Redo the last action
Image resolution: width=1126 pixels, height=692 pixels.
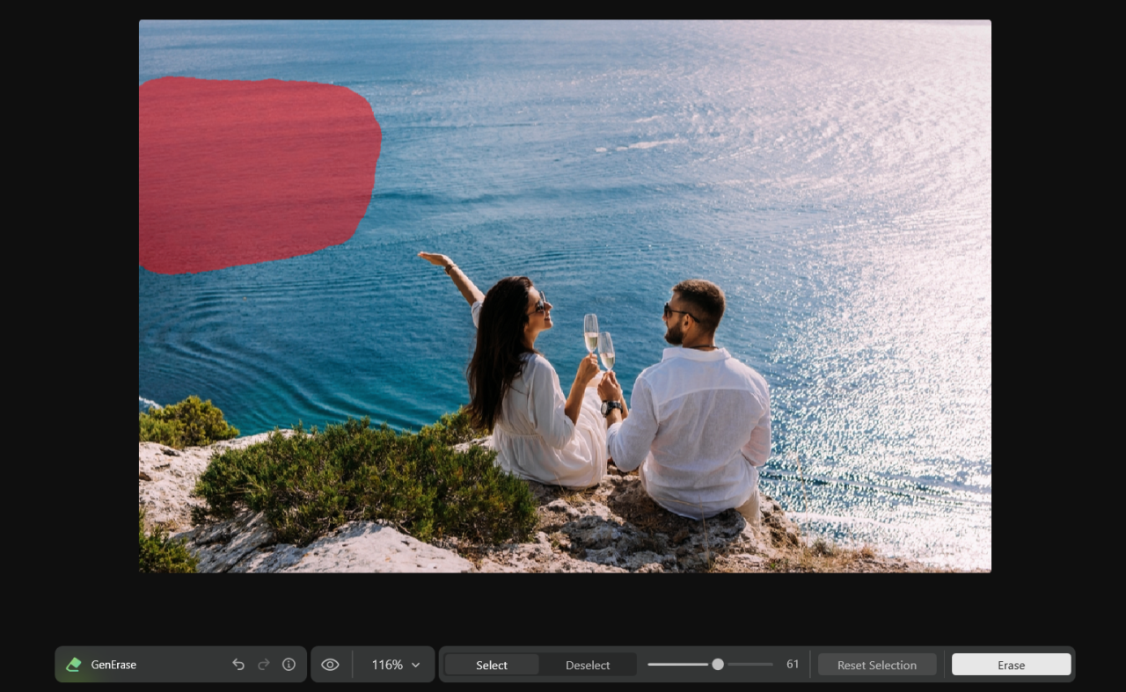point(264,665)
